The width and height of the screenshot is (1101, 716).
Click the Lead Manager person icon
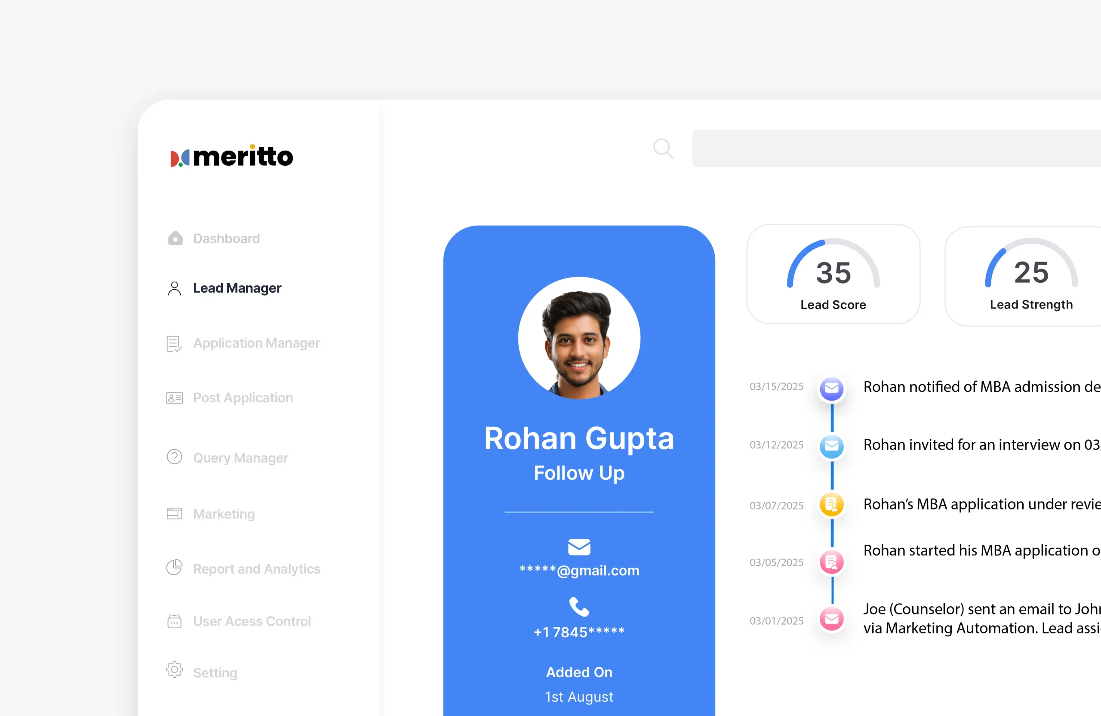[x=175, y=288]
